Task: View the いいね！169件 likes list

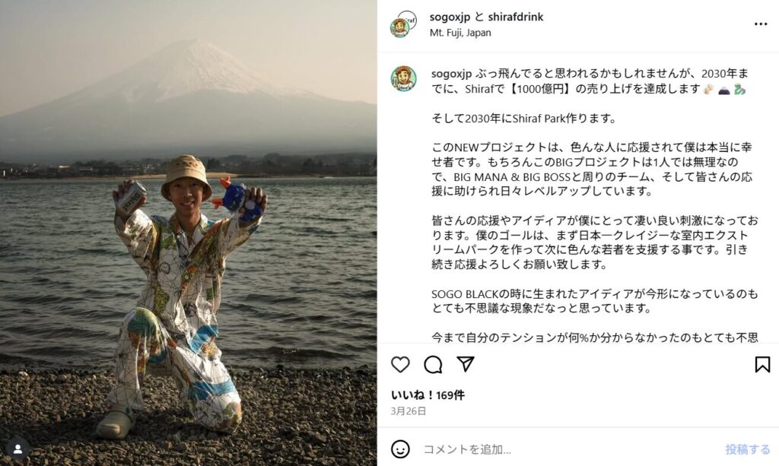Action: 428,395
